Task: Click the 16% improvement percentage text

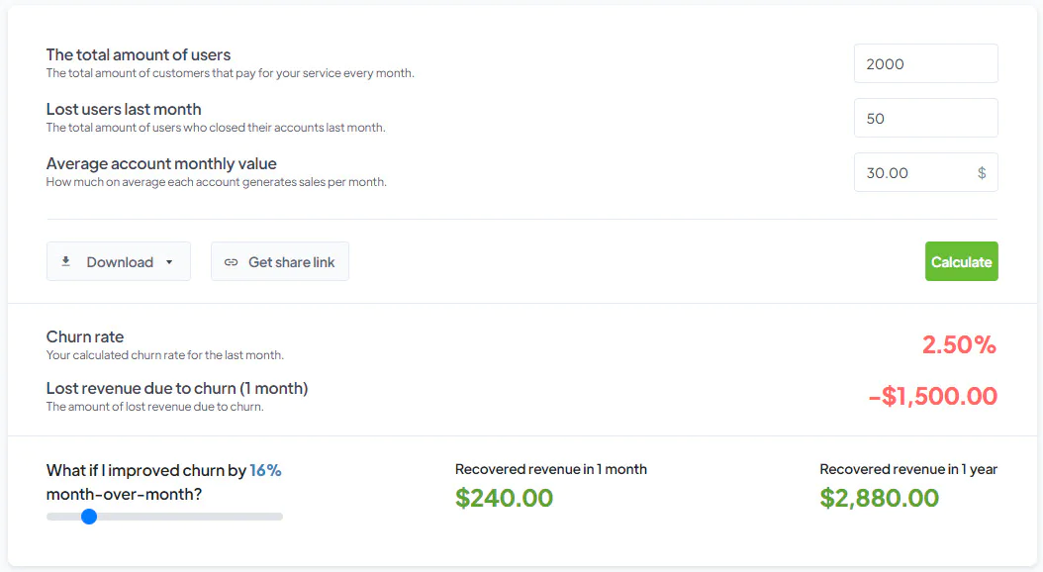Action: [x=265, y=470]
